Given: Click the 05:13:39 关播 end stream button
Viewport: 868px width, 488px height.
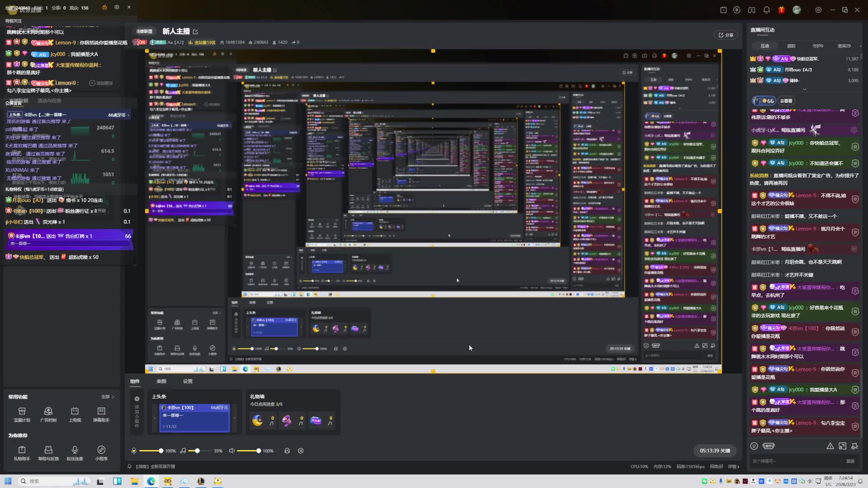Looking at the screenshot, I should coord(715,450).
